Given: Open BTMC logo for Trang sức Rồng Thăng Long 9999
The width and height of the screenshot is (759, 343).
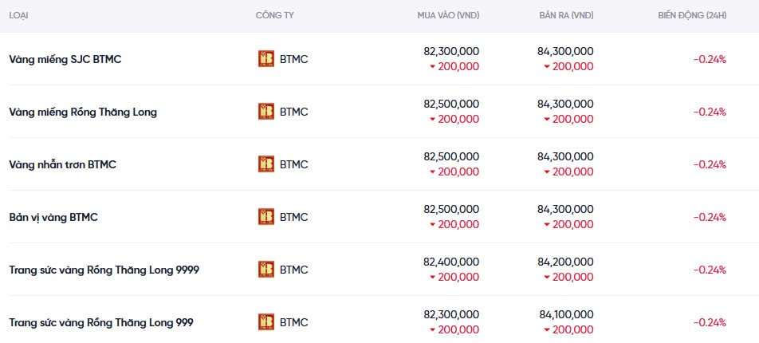Looking at the screenshot, I should (x=266, y=270).
